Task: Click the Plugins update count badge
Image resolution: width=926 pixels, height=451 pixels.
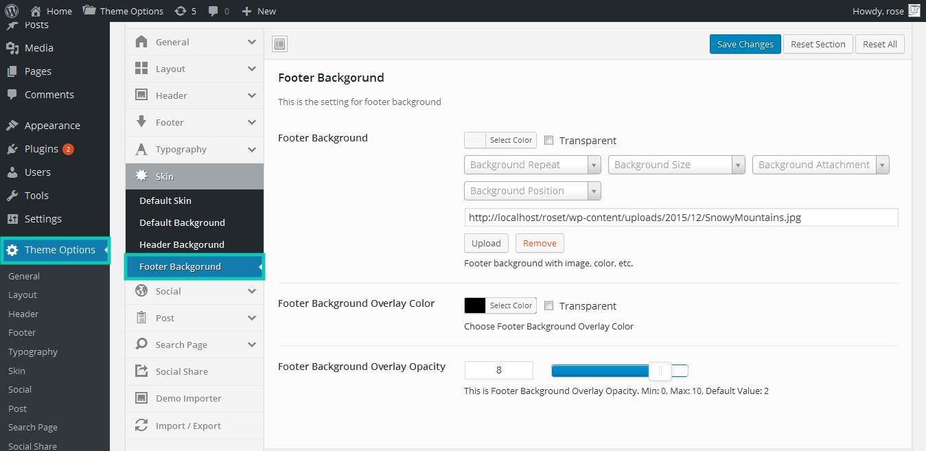Action: tap(68, 149)
